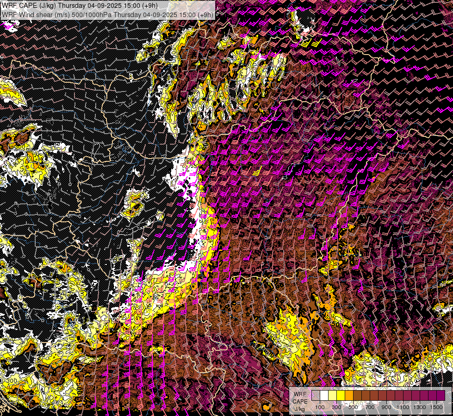Screen dimensions: 453x416
Task: Click the legend value '900'
Action: 386,407
